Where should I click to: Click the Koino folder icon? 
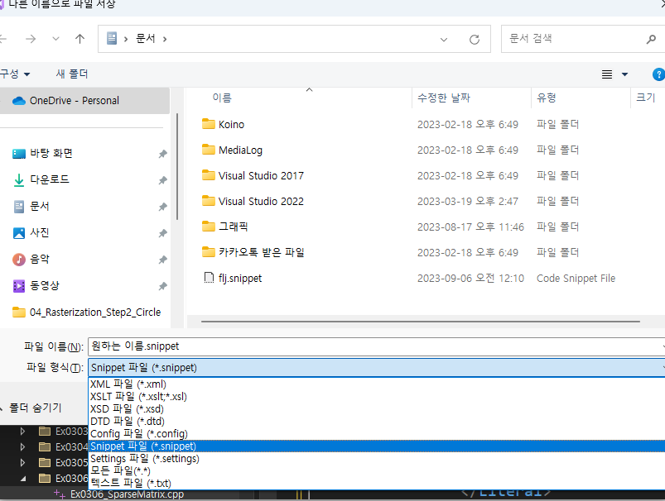208,124
